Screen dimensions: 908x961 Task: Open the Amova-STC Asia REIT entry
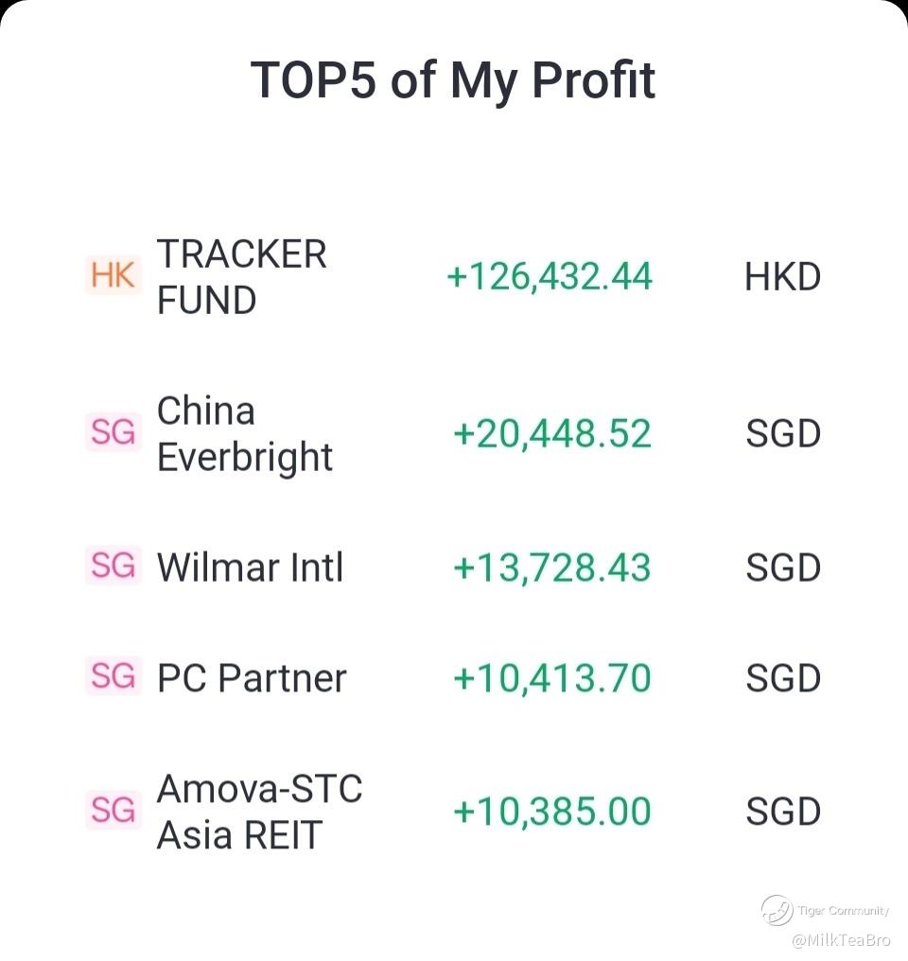pos(260,812)
